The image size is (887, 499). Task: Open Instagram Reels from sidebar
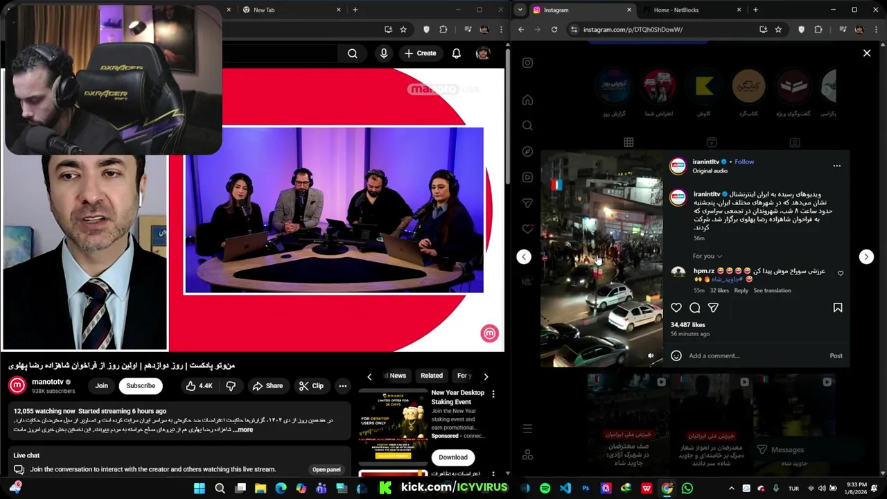coord(527,177)
